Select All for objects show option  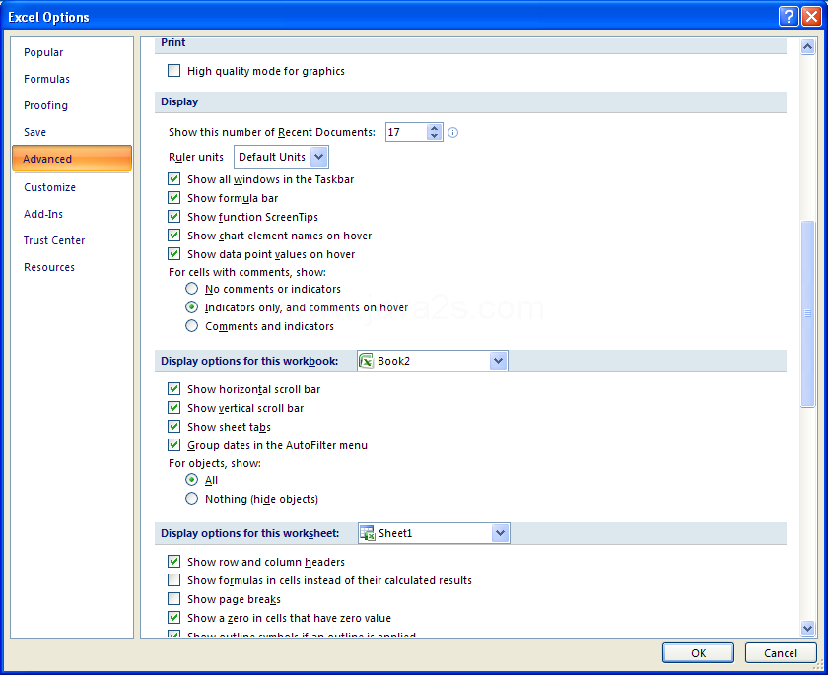(191, 480)
